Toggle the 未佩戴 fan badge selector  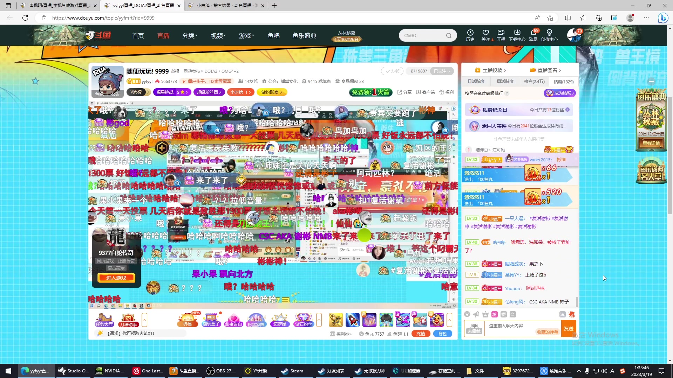(x=474, y=328)
